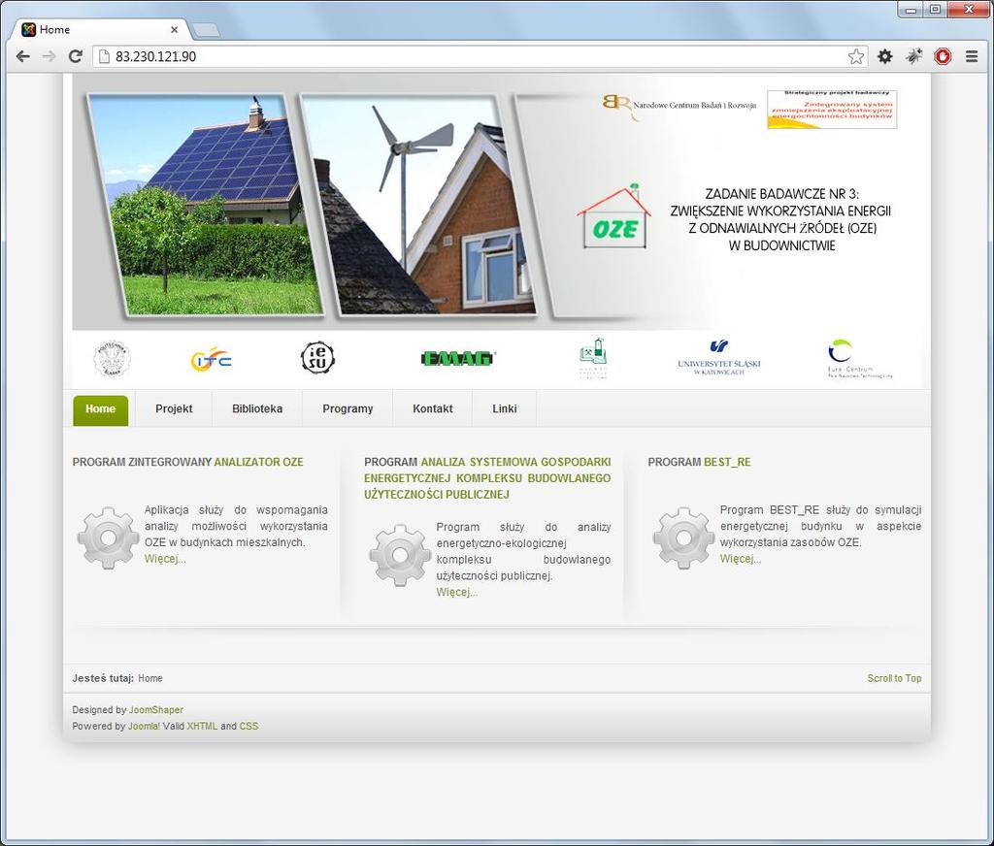The width and height of the screenshot is (994, 846).
Task: Open the gear extension icon in toolbar
Action: [x=885, y=56]
